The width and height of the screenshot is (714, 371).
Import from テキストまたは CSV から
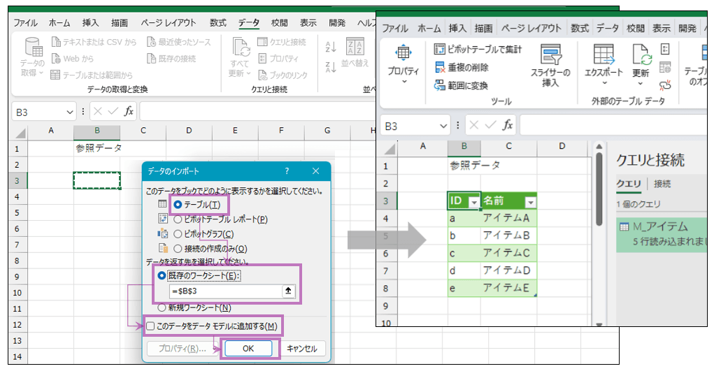[x=94, y=42]
